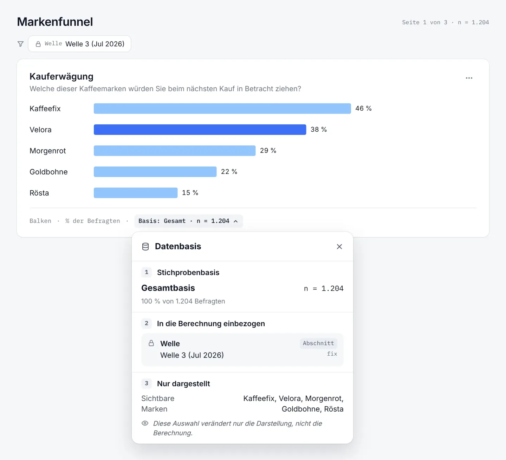The width and height of the screenshot is (506, 460).
Task: Click the 'fix' label in Welle row
Action: point(332,354)
